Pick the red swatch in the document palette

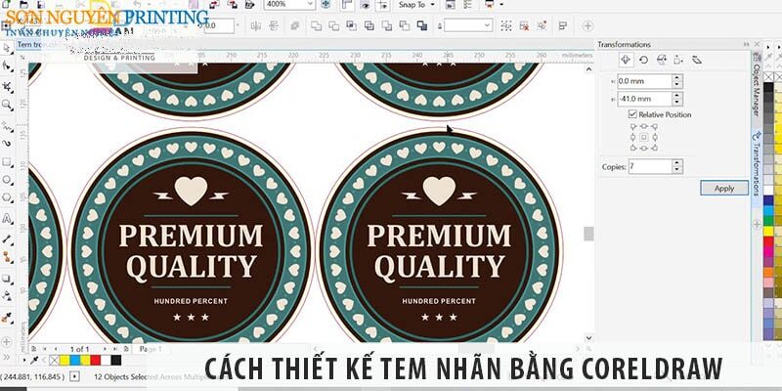pyautogui.click(x=95, y=360)
